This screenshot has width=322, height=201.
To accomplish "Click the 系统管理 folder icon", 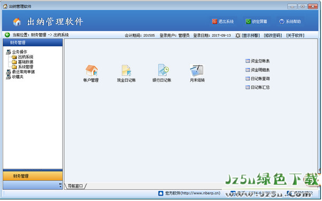I will click(14, 67).
